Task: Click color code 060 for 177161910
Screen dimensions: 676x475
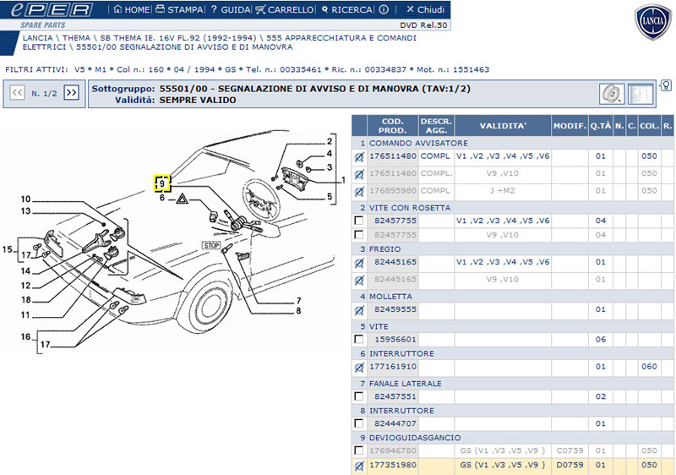Action: 649,367
